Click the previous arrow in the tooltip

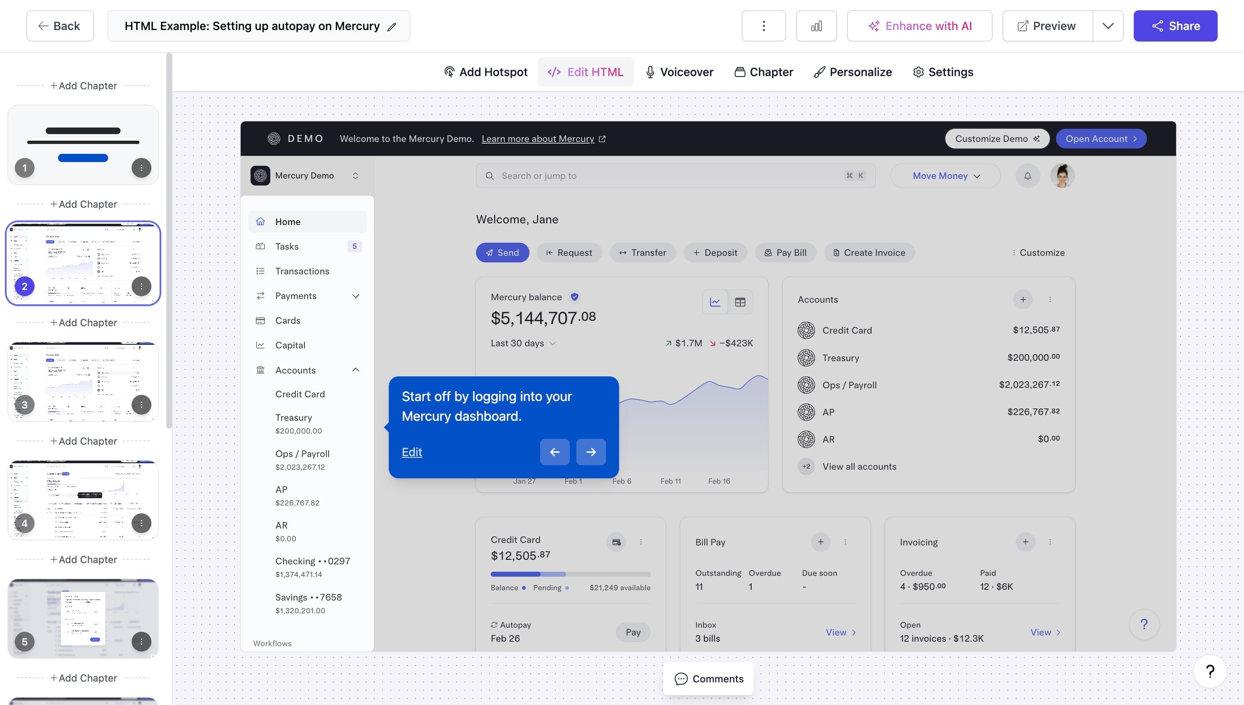click(555, 452)
